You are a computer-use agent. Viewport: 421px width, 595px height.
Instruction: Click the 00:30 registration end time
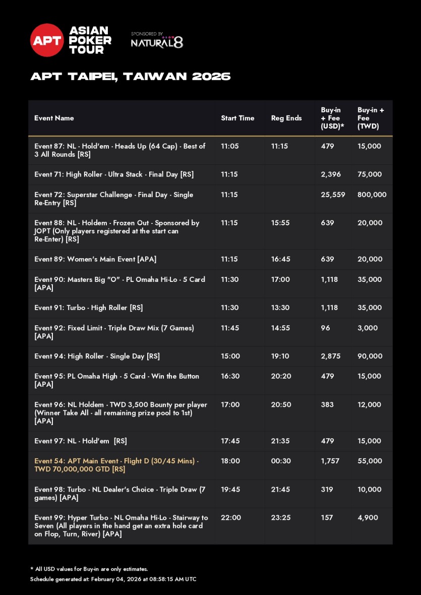[280, 461]
